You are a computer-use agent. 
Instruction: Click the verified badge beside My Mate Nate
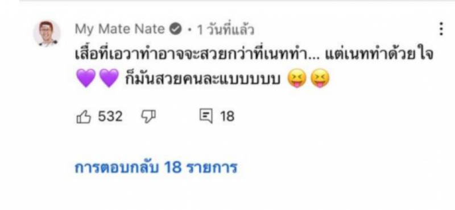click(x=176, y=30)
